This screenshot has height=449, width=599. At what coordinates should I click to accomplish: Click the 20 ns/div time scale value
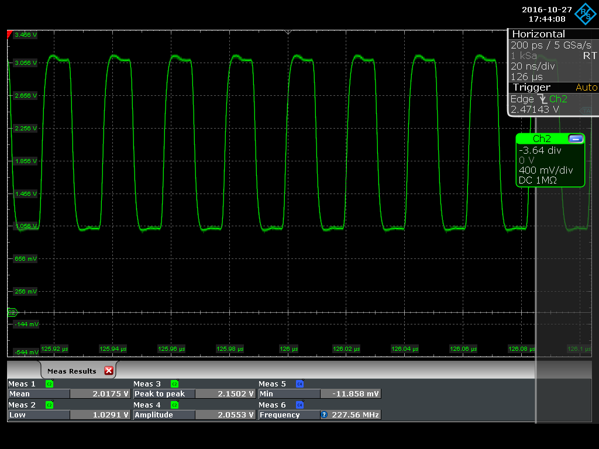pos(532,67)
